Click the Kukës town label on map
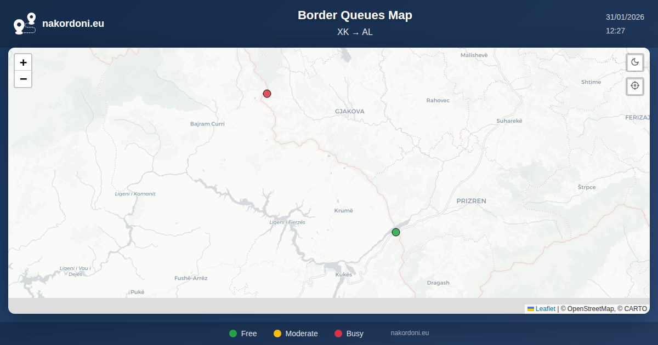The width and height of the screenshot is (658, 345). pos(343,274)
